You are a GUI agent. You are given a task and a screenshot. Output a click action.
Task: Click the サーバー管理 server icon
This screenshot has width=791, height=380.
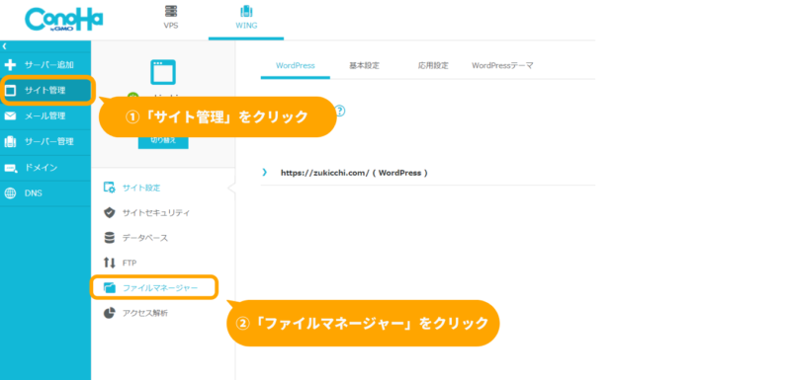[x=10, y=142]
